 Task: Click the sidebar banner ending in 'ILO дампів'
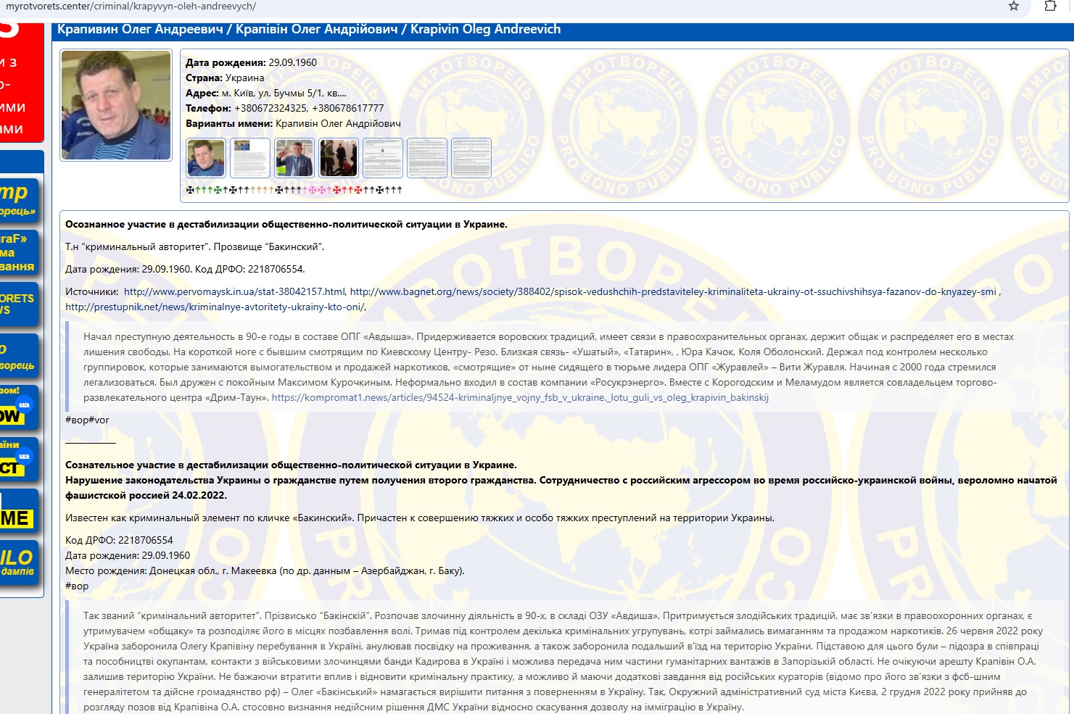[x=19, y=563]
